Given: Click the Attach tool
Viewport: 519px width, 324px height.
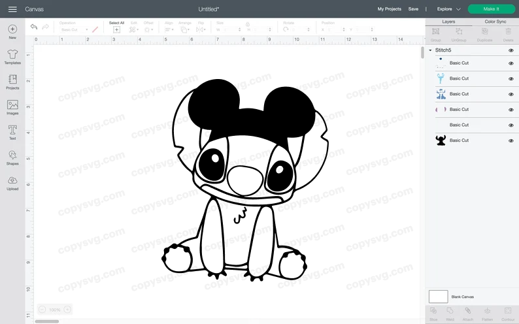Looking at the screenshot, I should point(467,311).
